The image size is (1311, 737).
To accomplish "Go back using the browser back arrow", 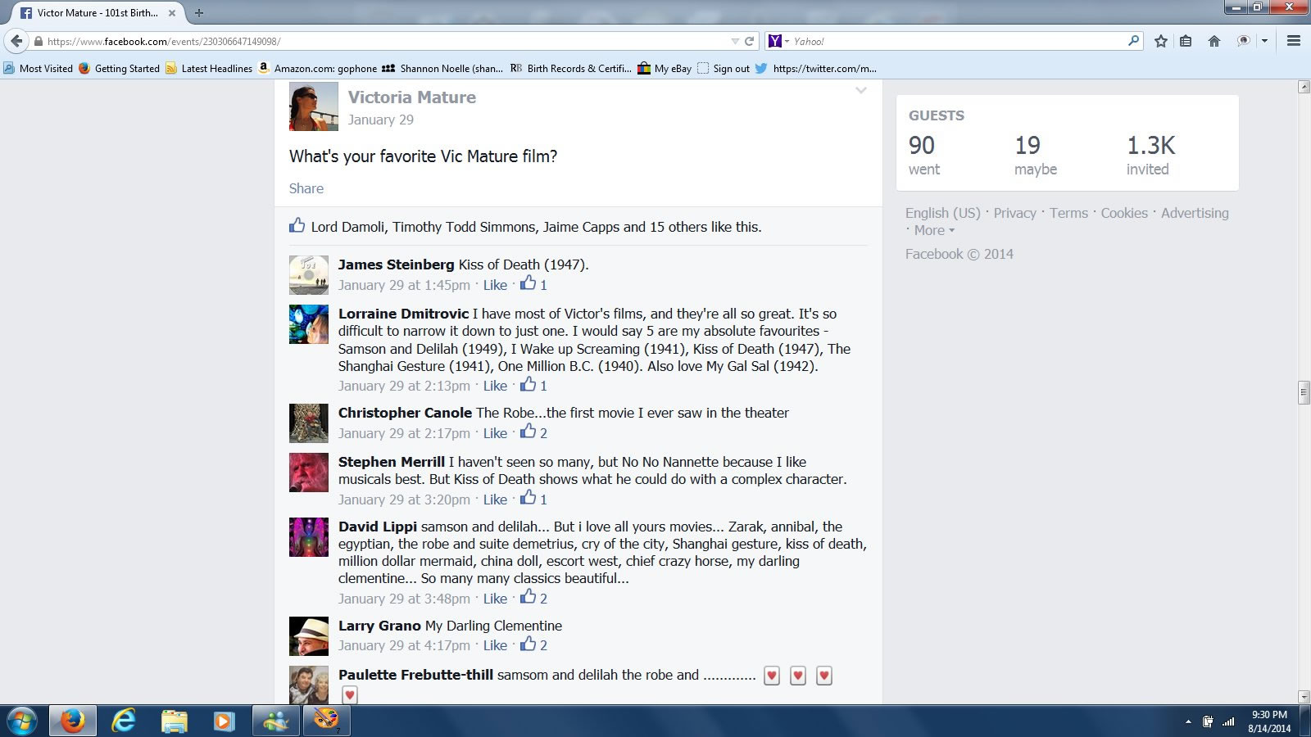I will click(x=16, y=41).
